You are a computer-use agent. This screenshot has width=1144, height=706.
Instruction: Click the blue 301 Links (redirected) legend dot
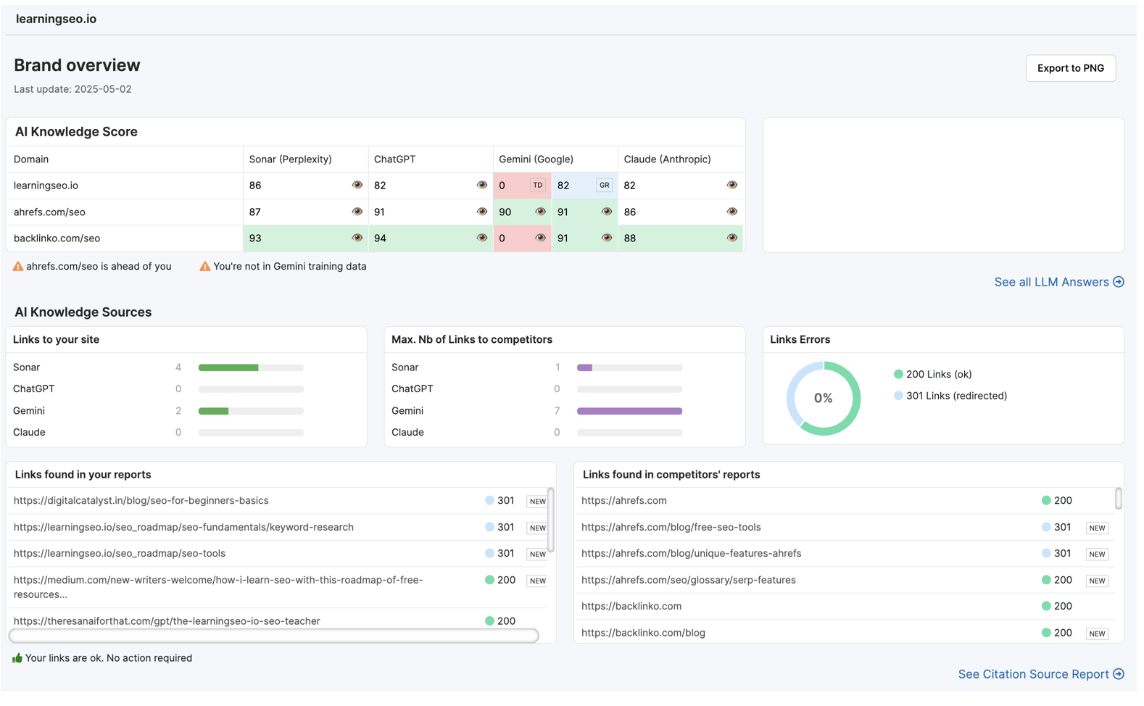point(898,396)
